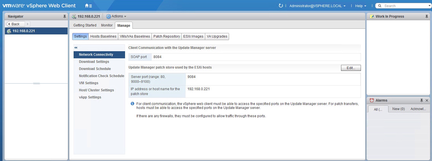Click the Edit button for patch store
This screenshot has height=161, width=432.
(351, 68)
